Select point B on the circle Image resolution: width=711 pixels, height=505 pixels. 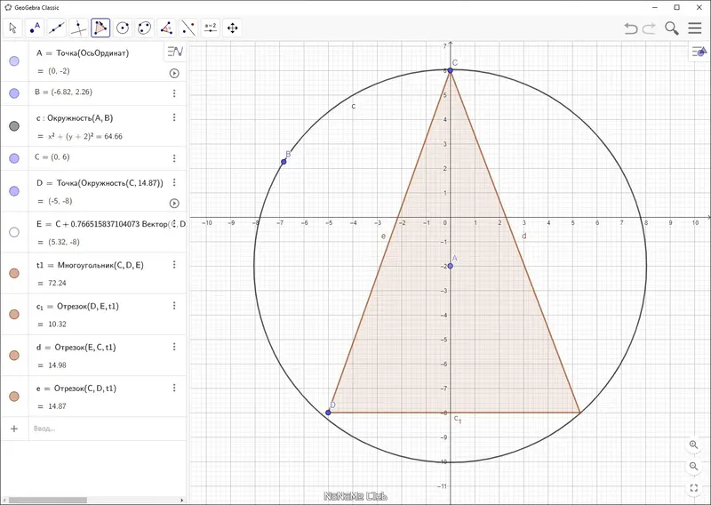(284, 162)
